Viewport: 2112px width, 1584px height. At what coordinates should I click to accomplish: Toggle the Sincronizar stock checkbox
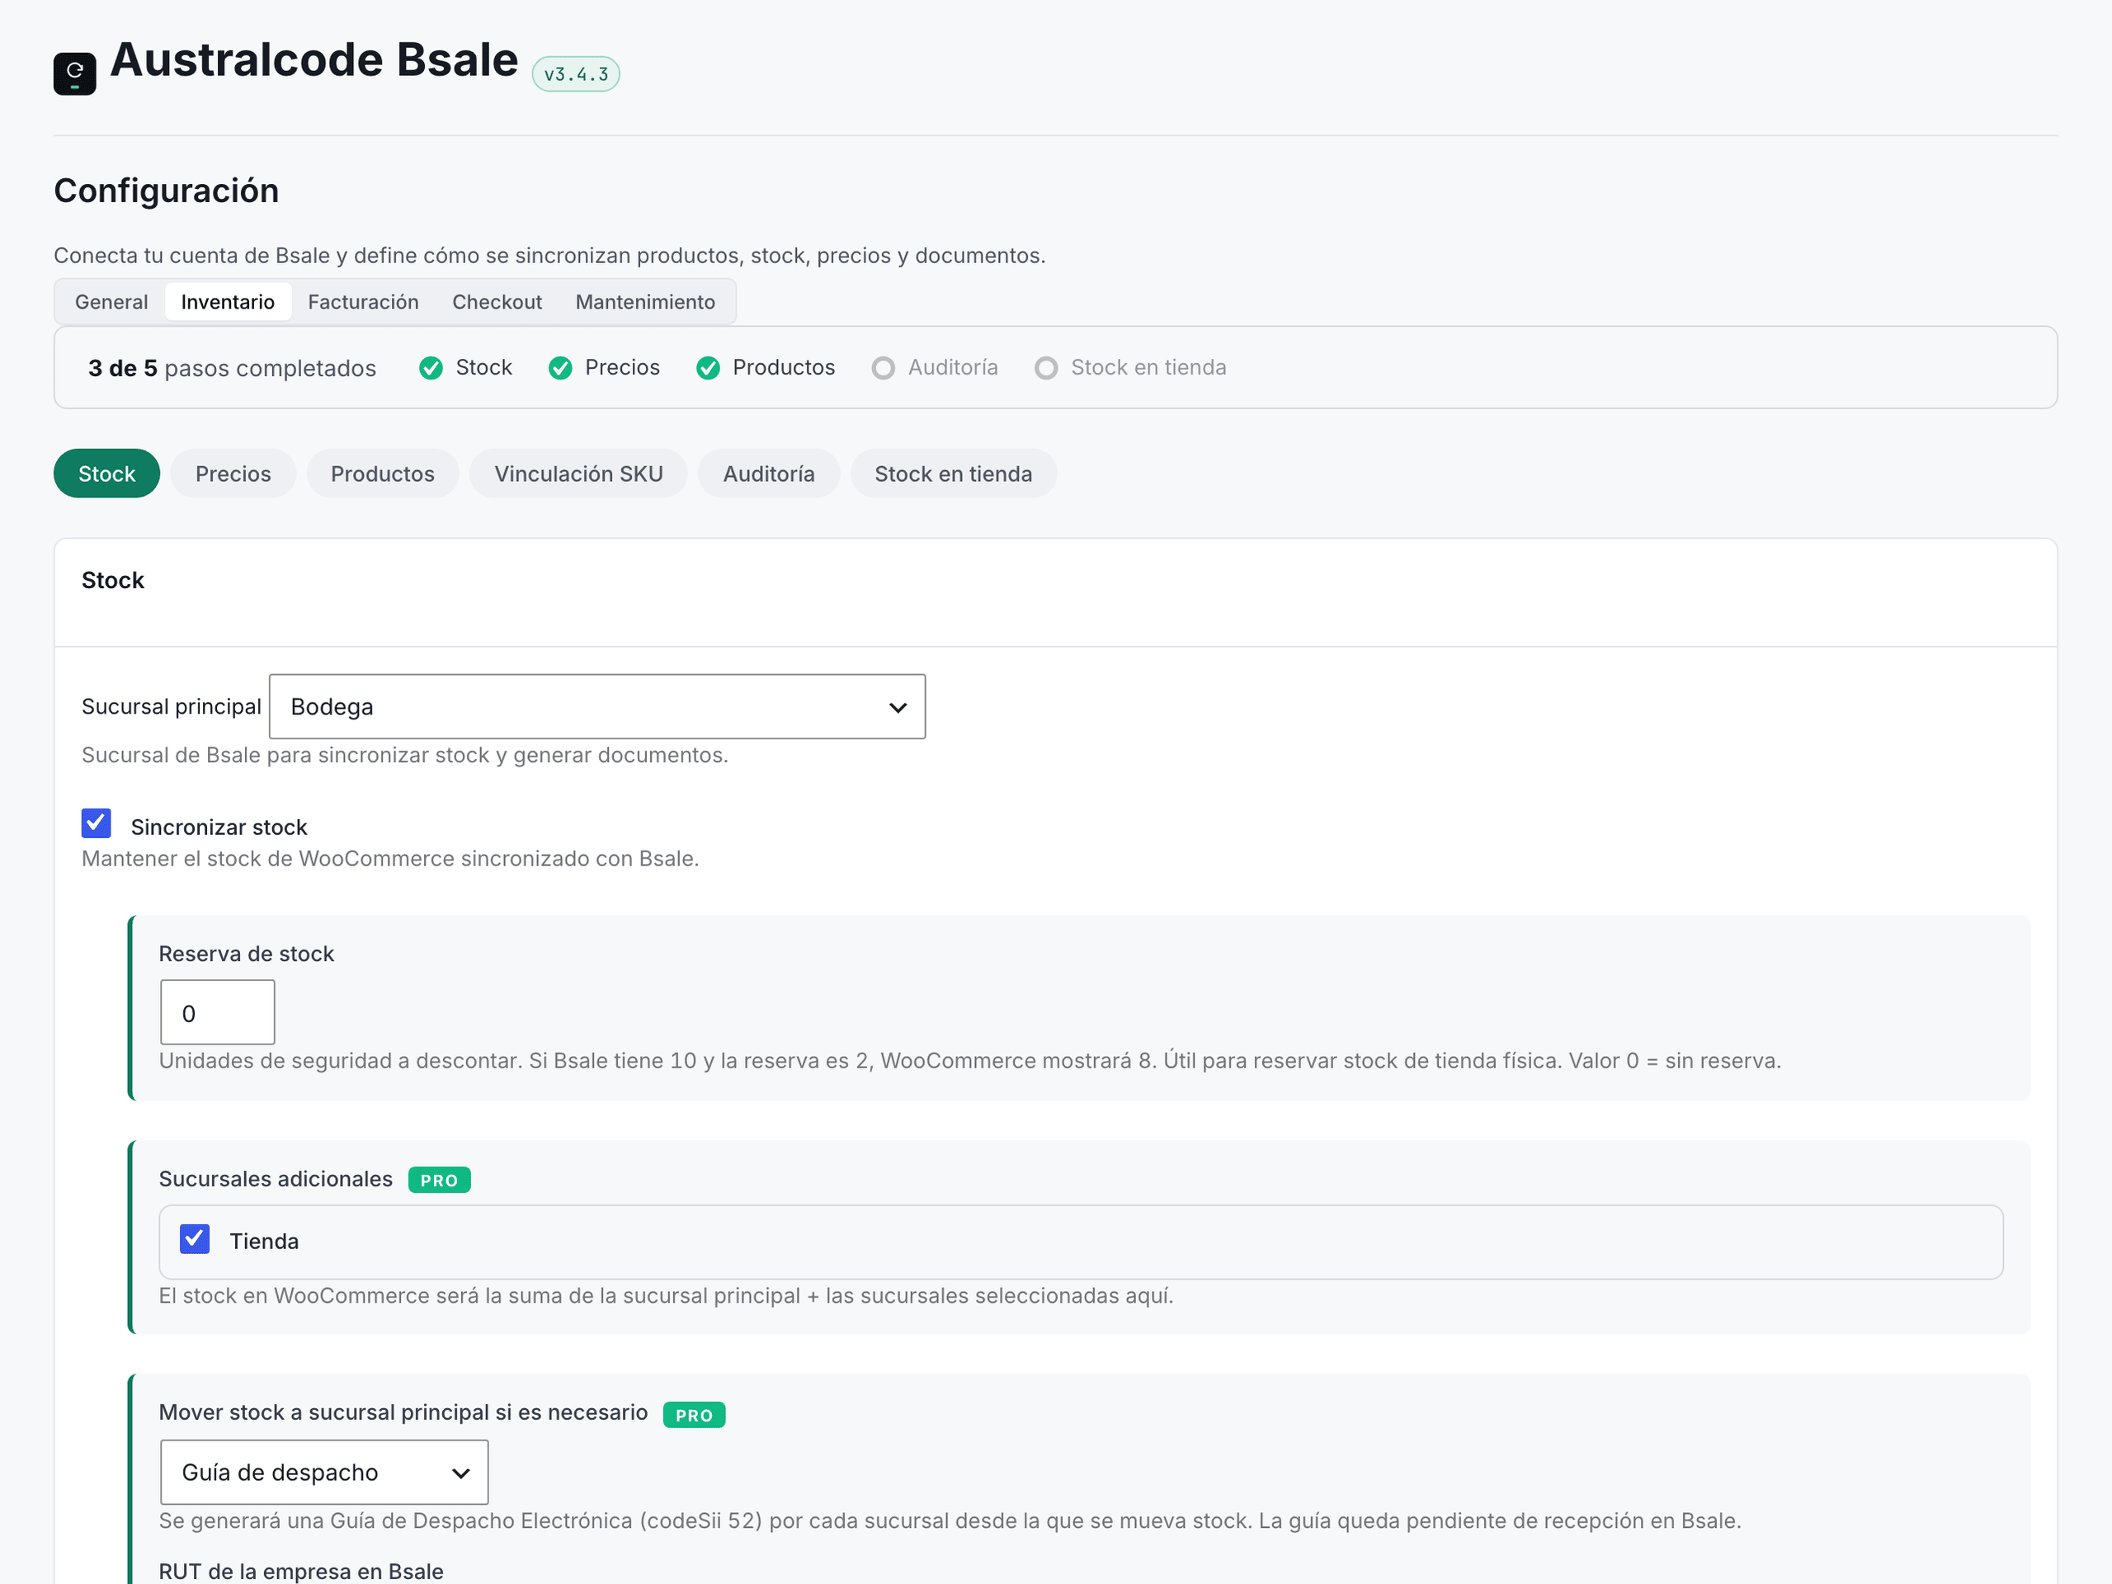click(x=97, y=823)
